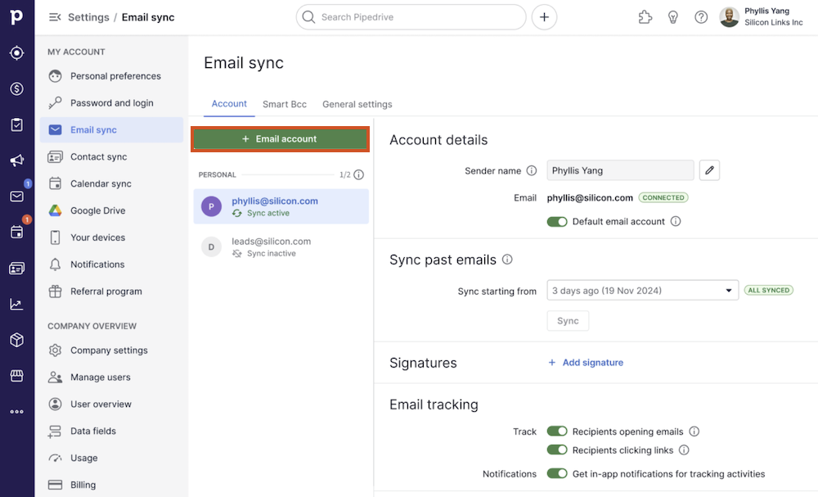Open the Insights chart icon
818x497 pixels.
point(16,304)
